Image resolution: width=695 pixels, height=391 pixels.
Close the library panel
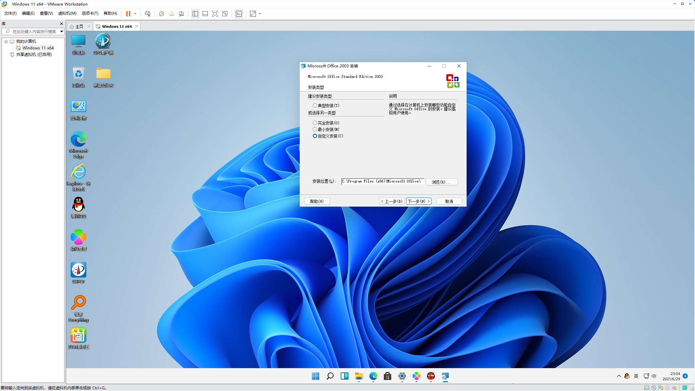62,24
